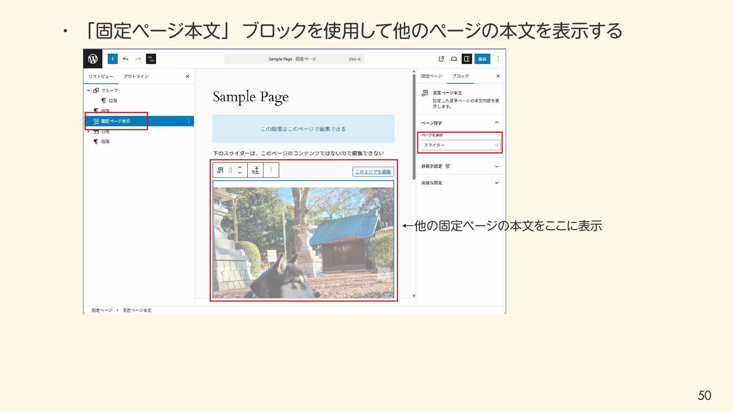
Task: Click the move-to icon in the block toolbar
Action: click(256, 170)
